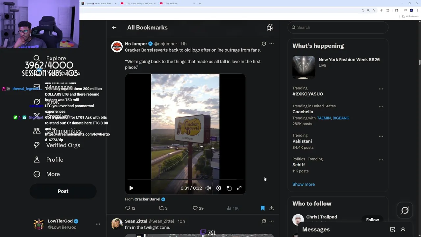Click Grok icon on No Jumper post
Viewport: 421px width, 237px height.
click(x=264, y=44)
